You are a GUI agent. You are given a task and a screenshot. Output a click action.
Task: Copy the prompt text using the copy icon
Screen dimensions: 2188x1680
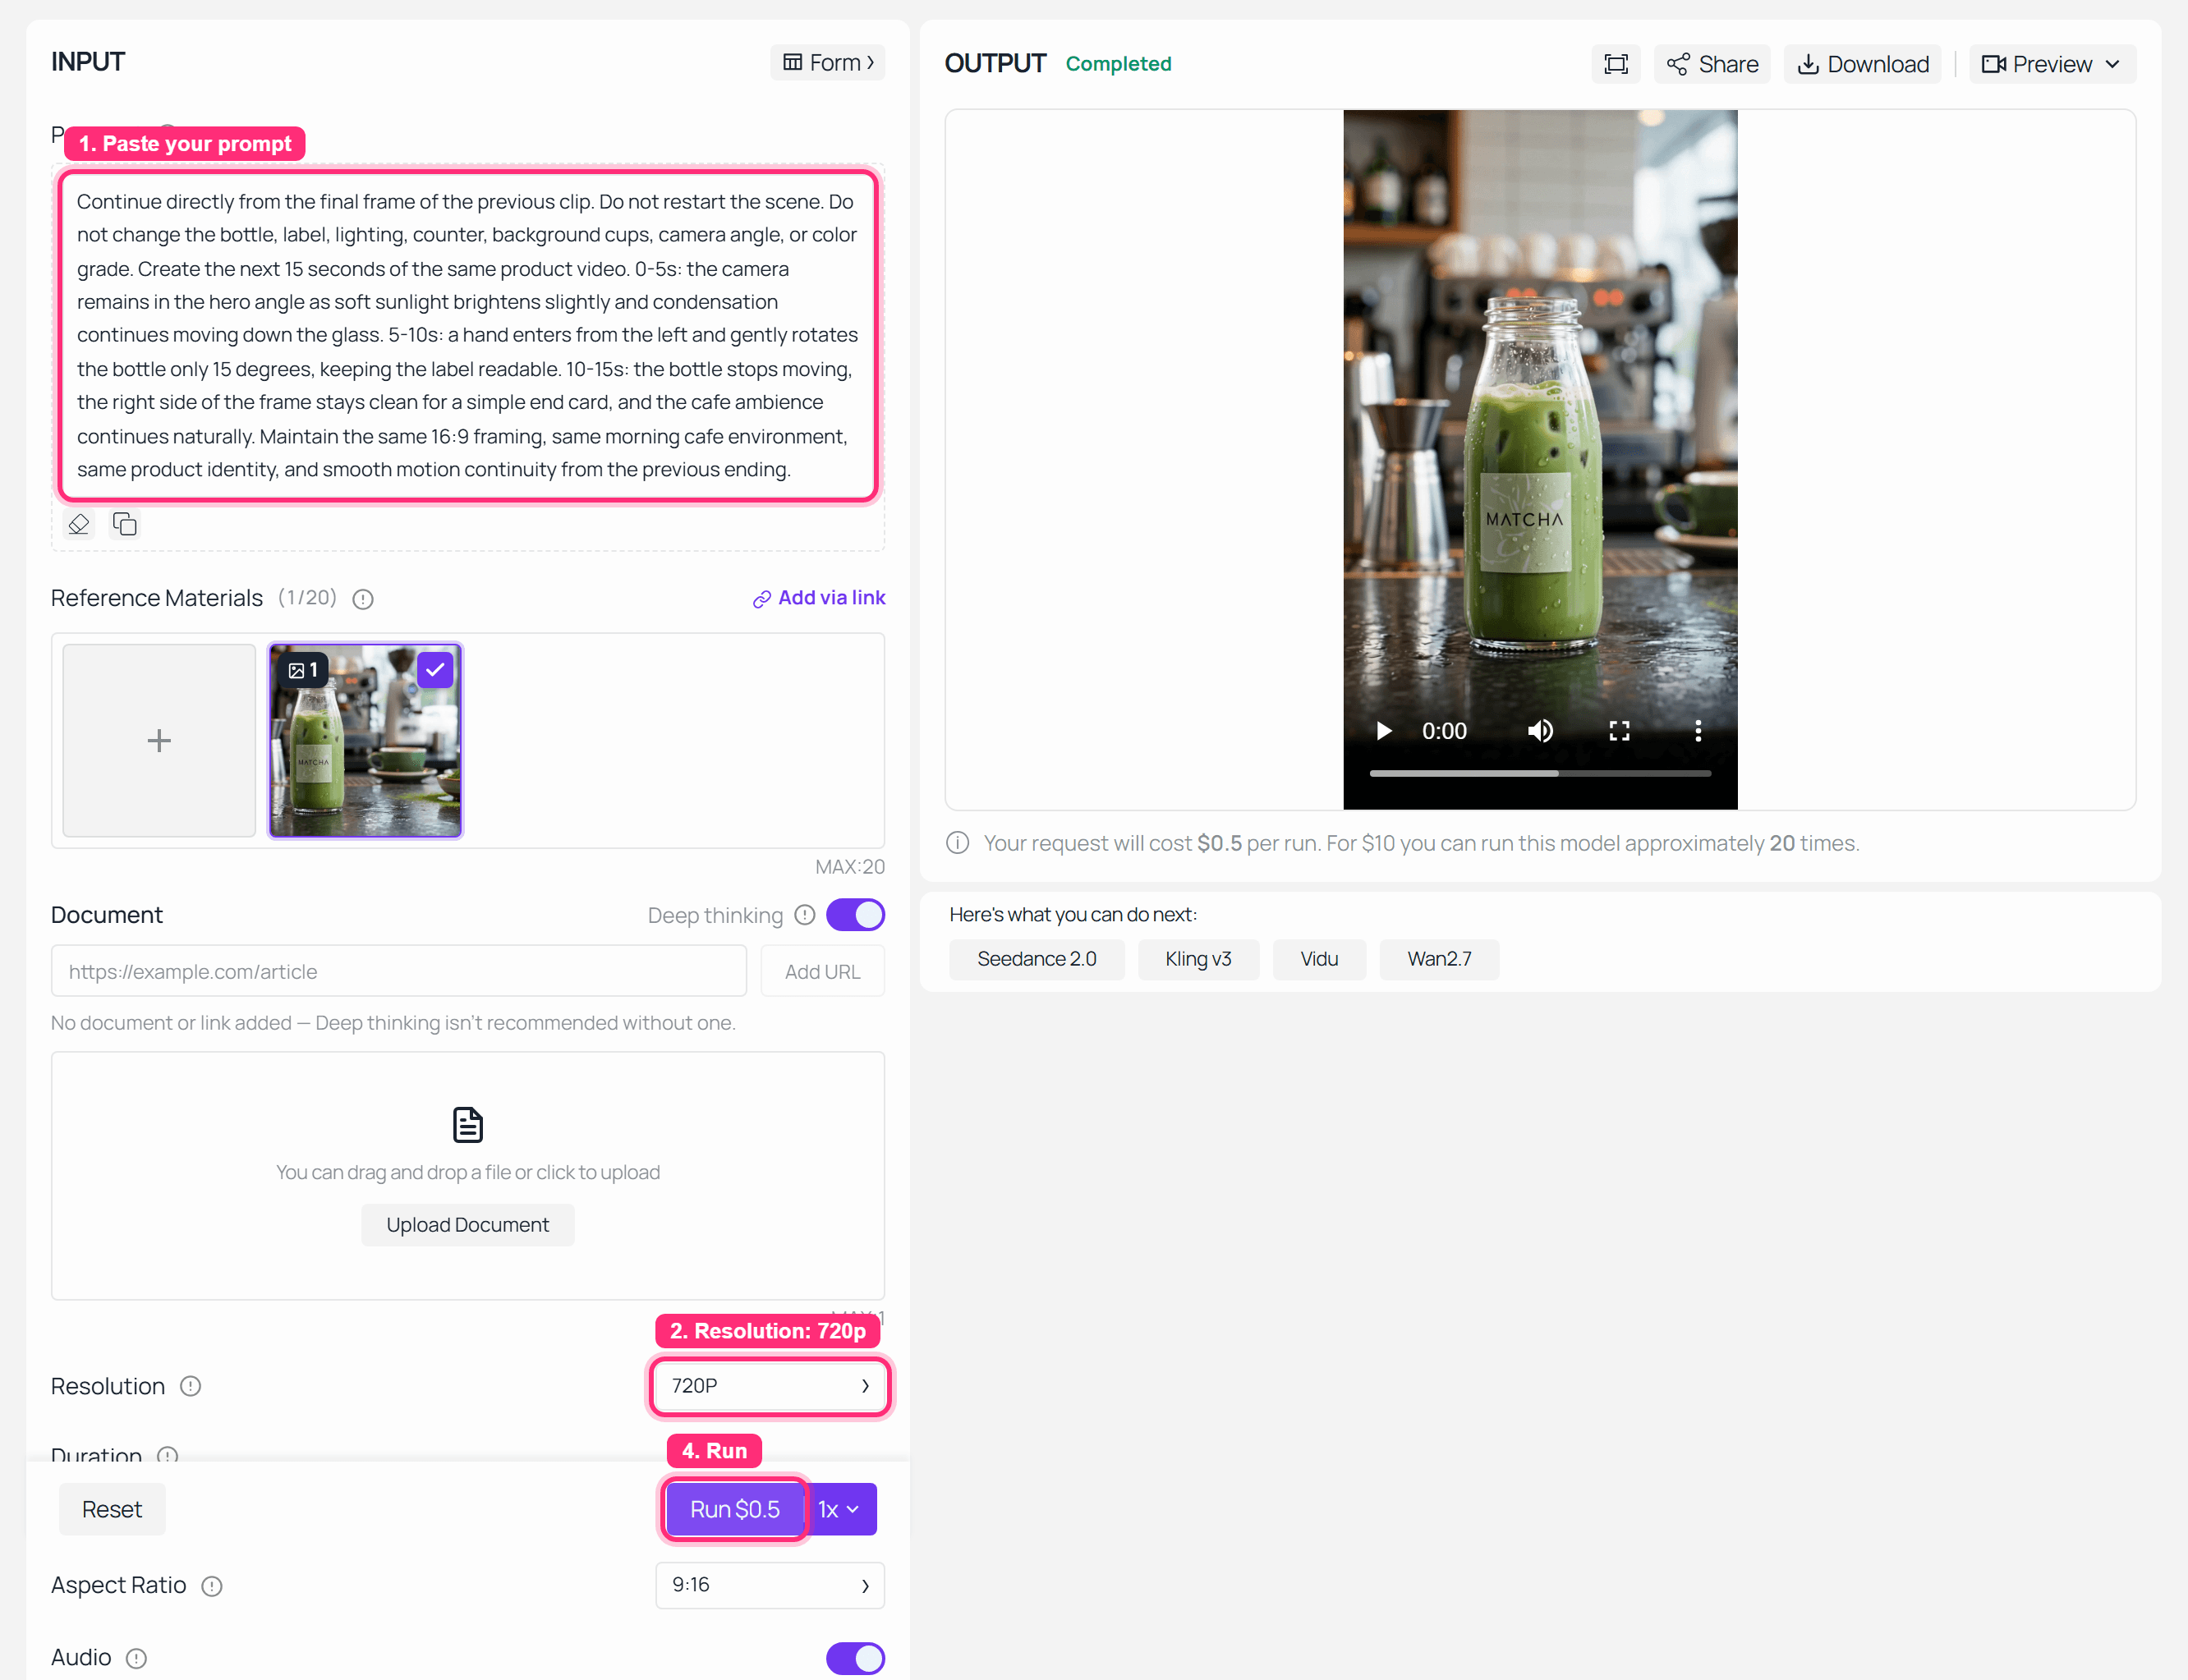(x=125, y=524)
